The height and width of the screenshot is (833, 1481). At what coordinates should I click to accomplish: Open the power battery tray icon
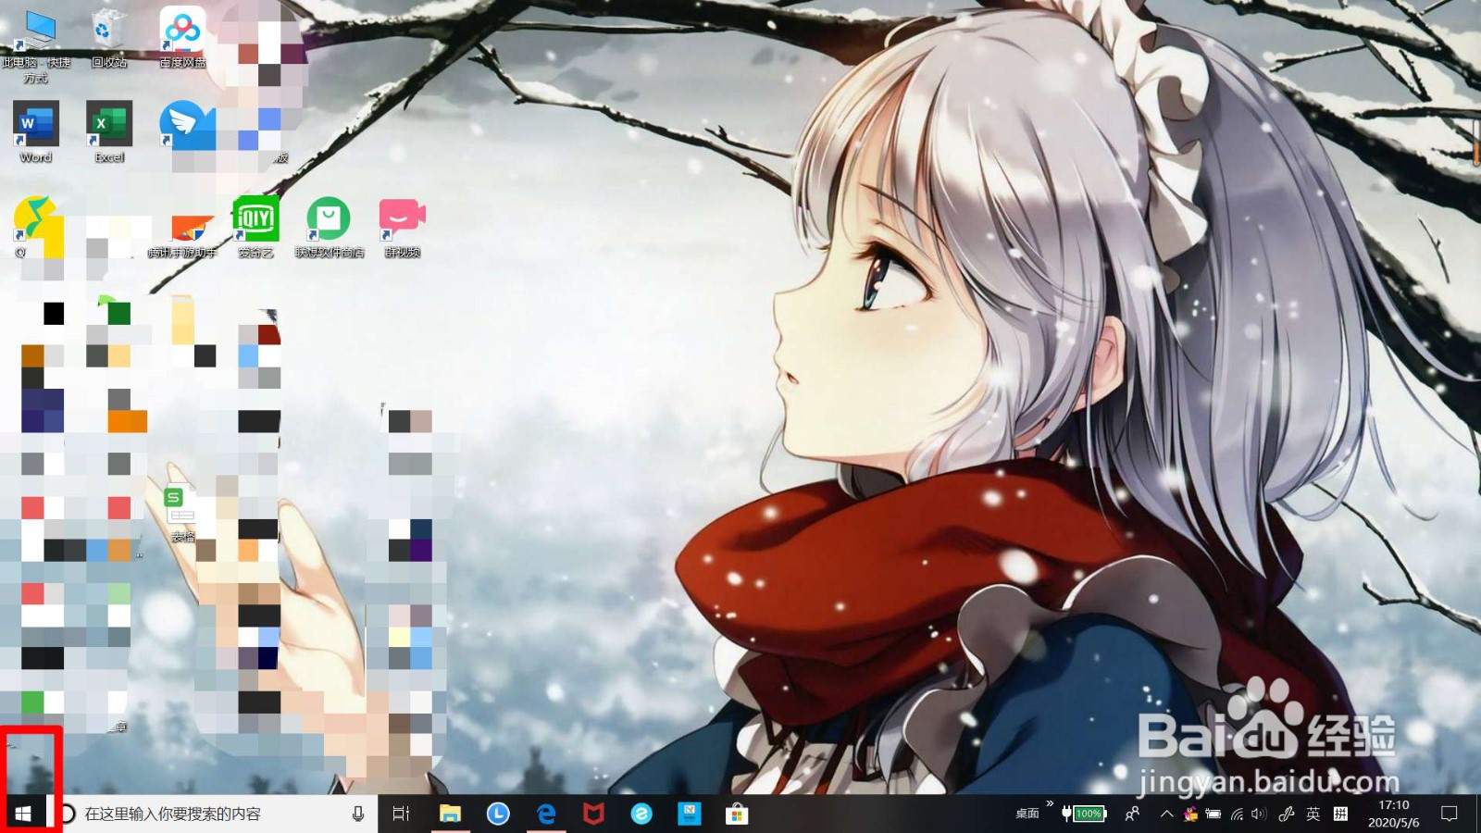[1213, 814]
